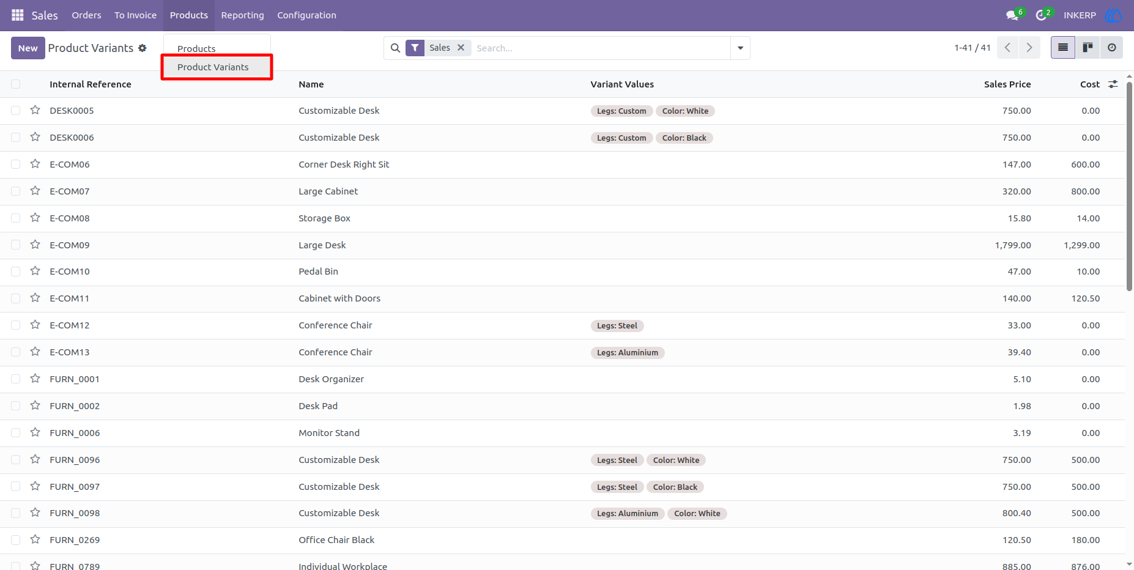Open the apps grid home menu
1134x570 pixels.
pyautogui.click(x=18, y=15)
